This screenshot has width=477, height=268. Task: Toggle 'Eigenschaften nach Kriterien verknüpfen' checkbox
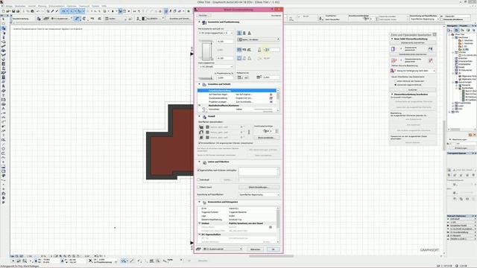tap(199, 170)
